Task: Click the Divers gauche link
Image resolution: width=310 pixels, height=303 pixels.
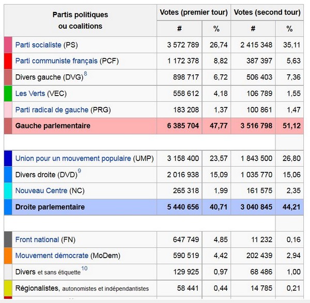Action: click(x=36, y=78)
